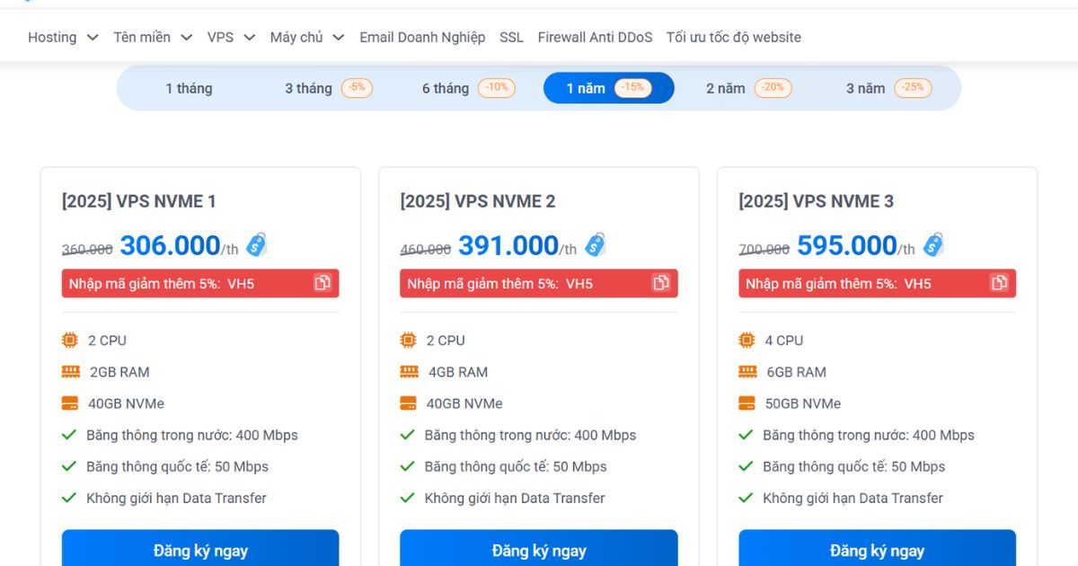Click the storage icon next to 50GB NVMe

pyautogui.click(x=746, y=402)
